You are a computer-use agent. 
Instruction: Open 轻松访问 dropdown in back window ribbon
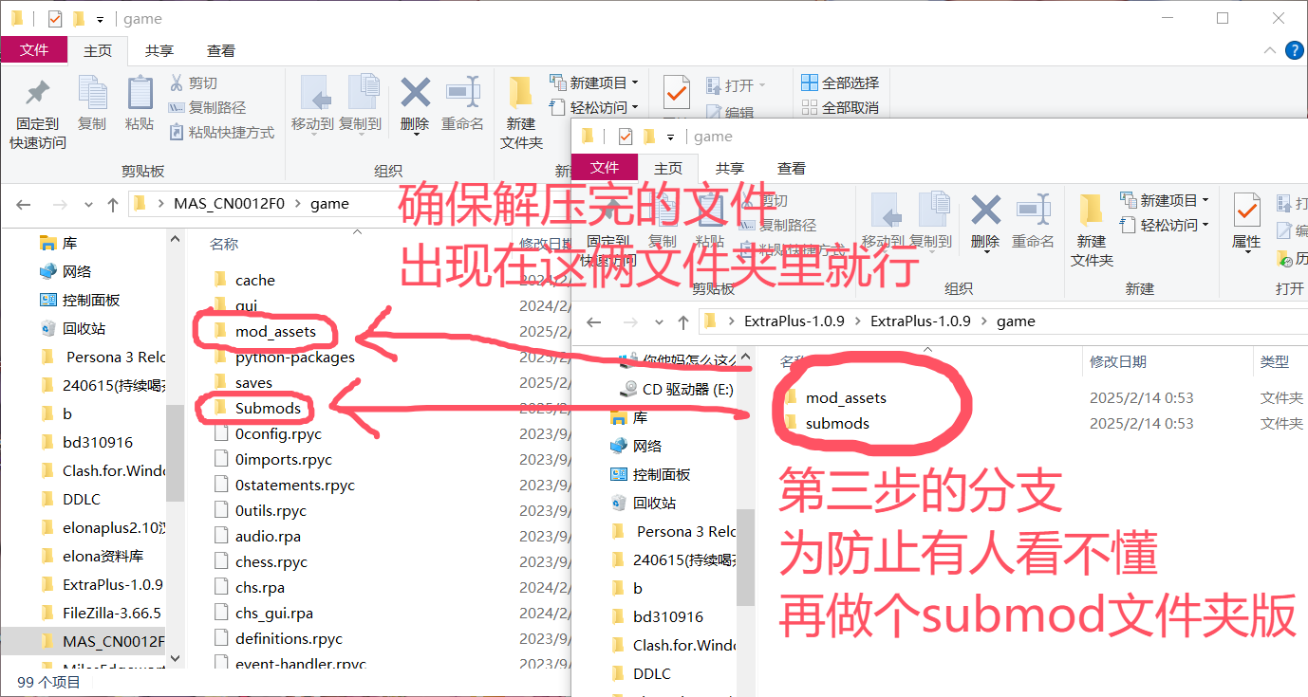tap(594, 107)
